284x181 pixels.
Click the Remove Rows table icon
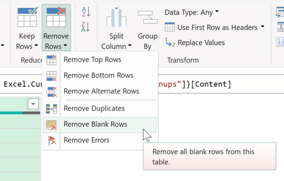56,17
